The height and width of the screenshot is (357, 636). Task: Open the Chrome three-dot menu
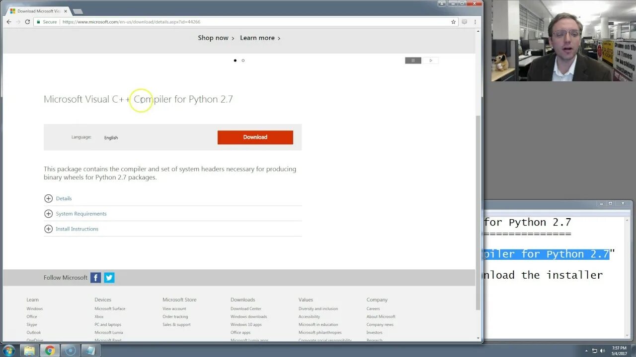click(x=475, y=22)
